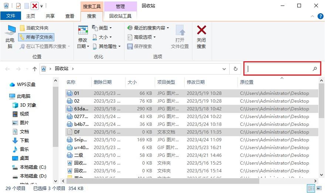Click the file list scroll right arrow
Image resolution: width=325 pixels, height=193 pixels.
(315, 181)
